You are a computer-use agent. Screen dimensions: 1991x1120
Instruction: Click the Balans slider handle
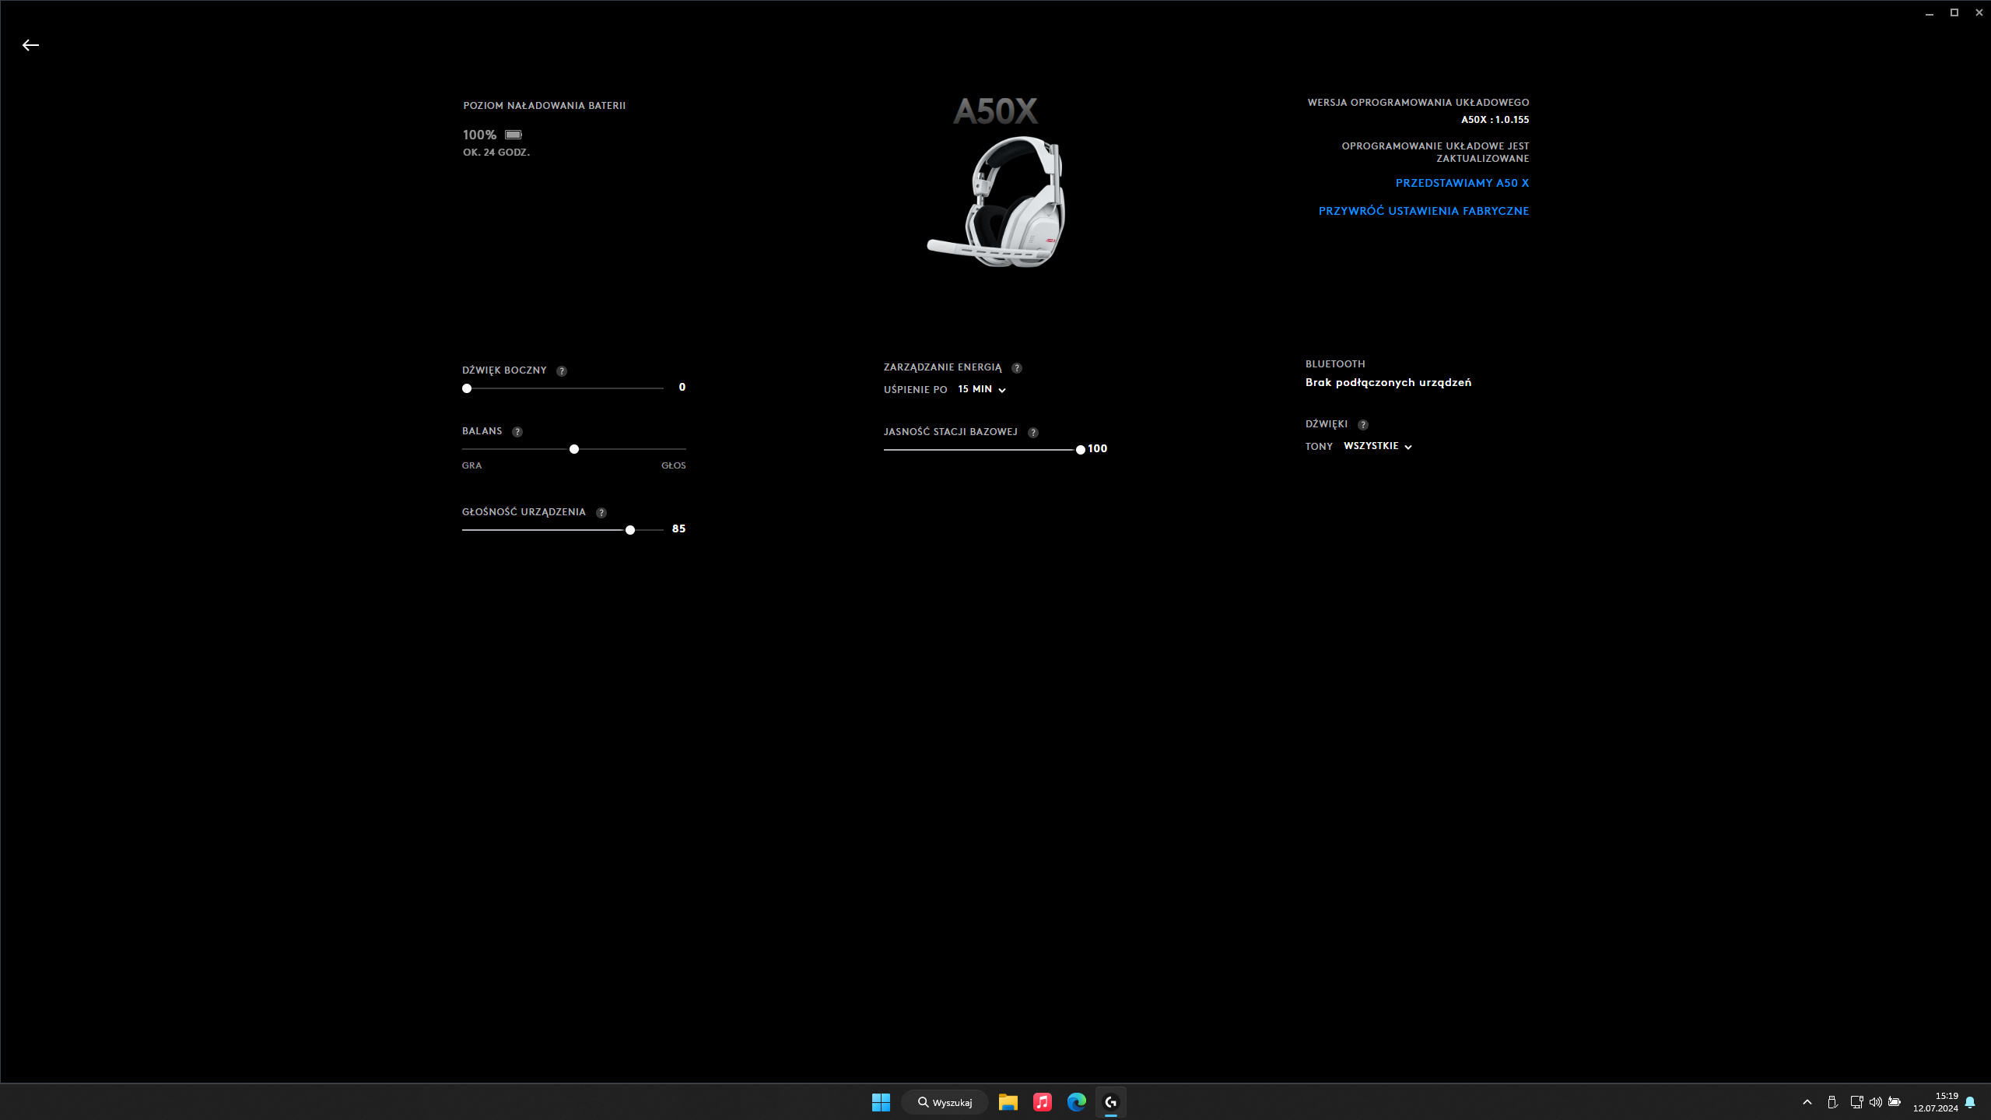574,449
